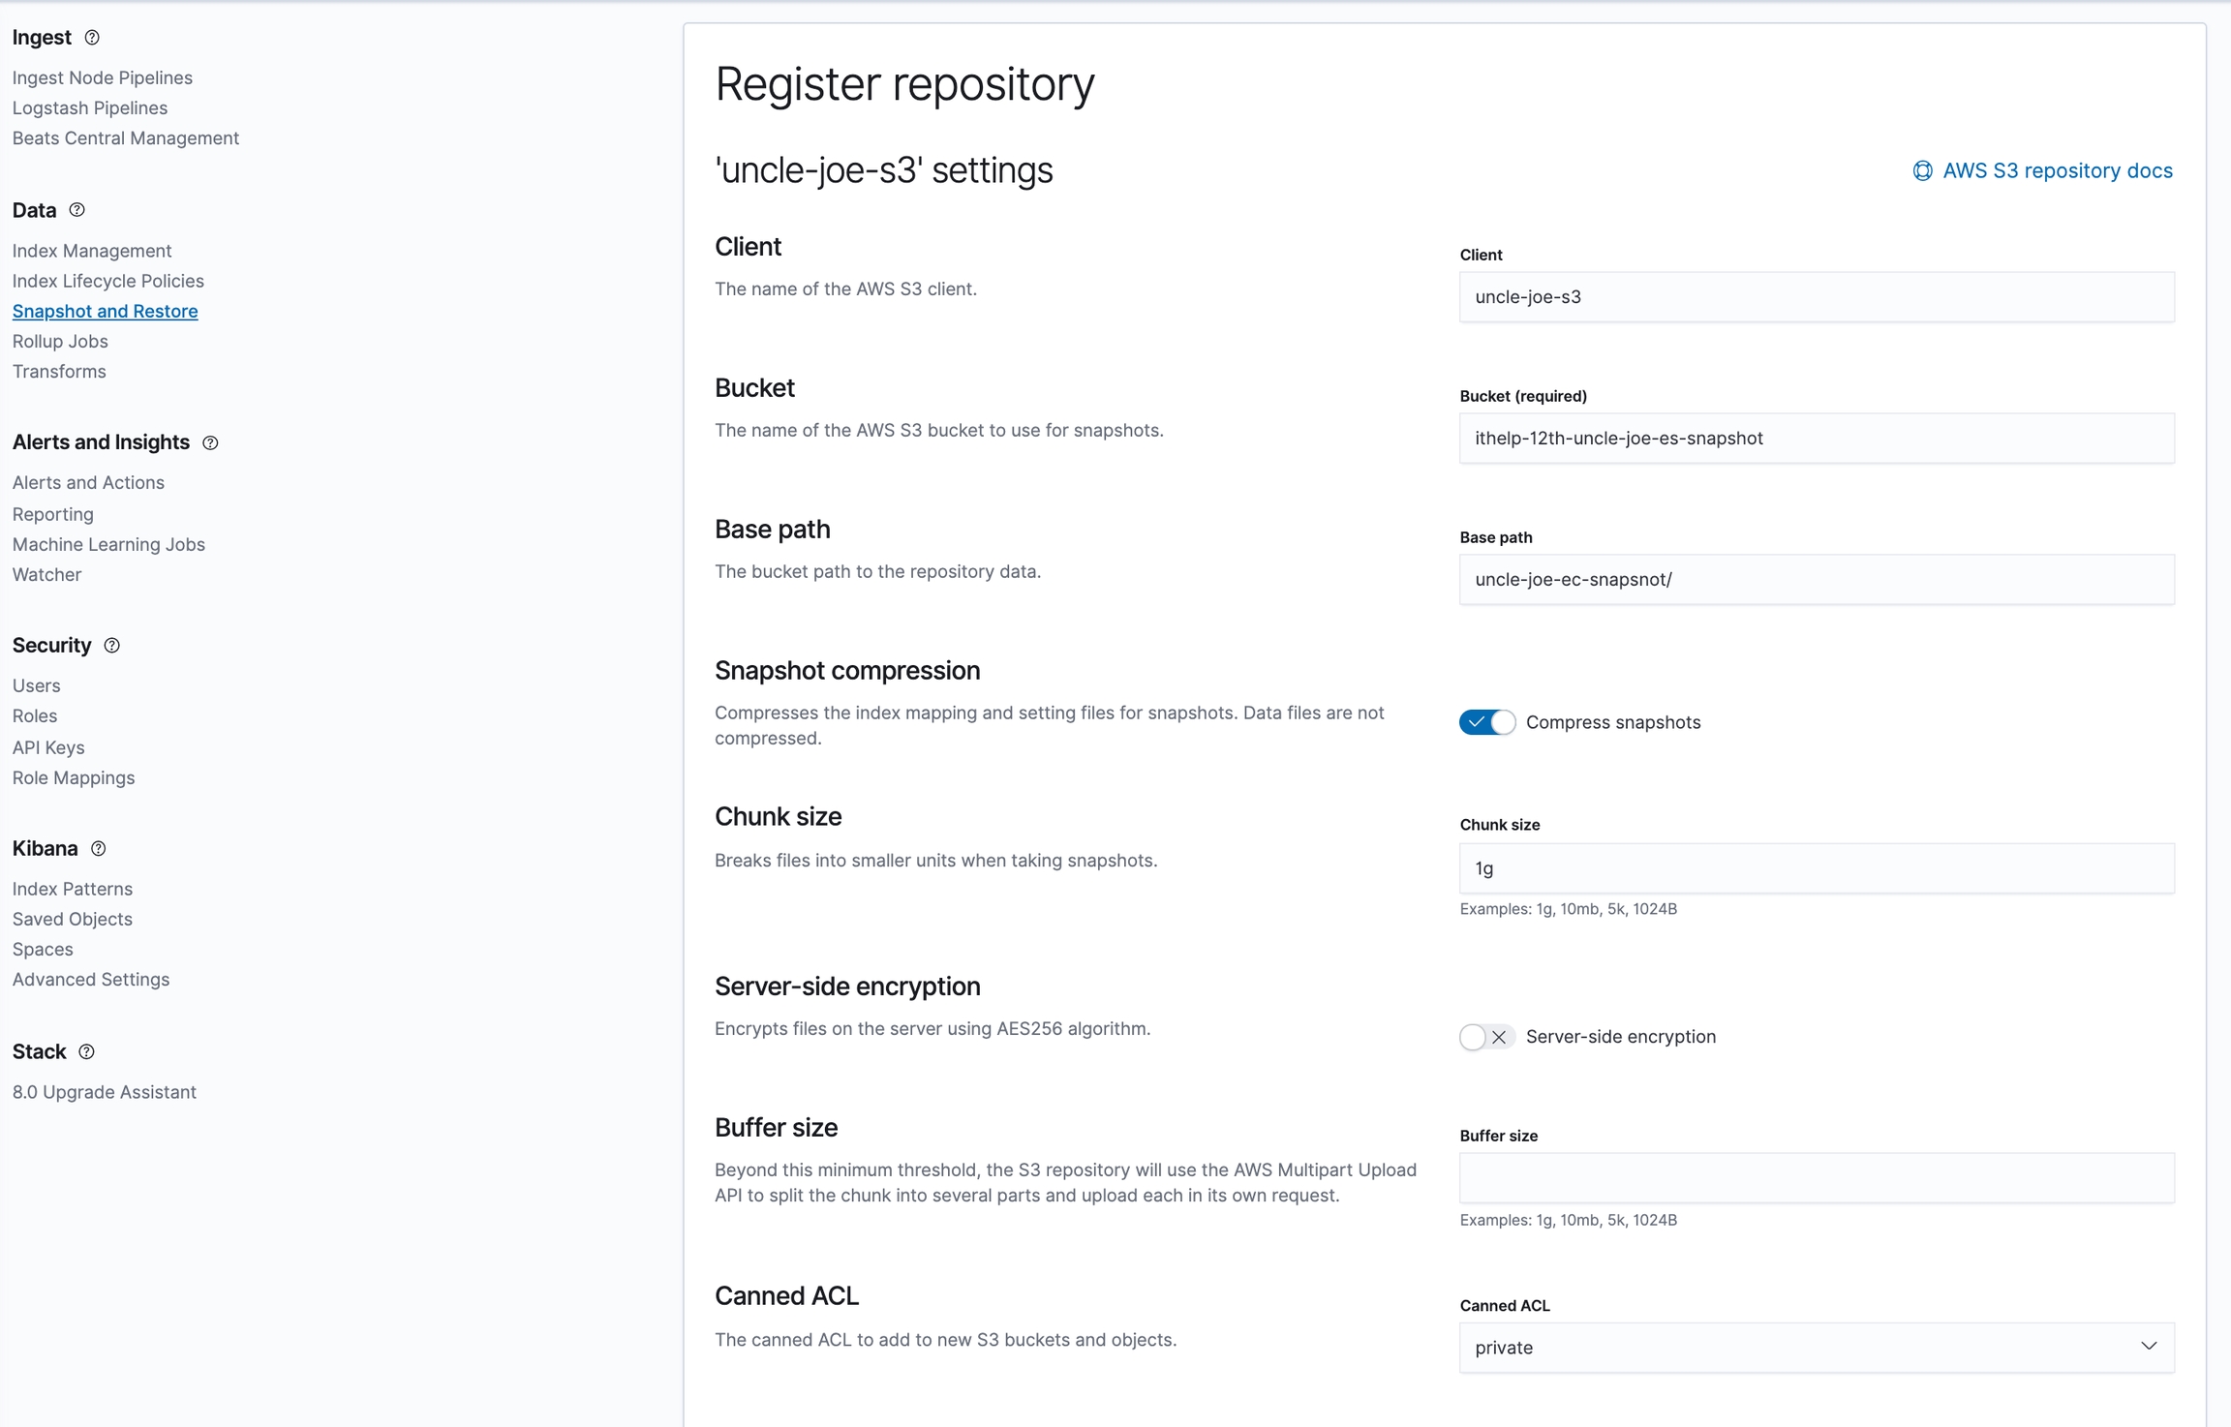
Task: Open the 8.0 Upgrade Assistant
Action: pyautogui.click(x=104, y=1092)
